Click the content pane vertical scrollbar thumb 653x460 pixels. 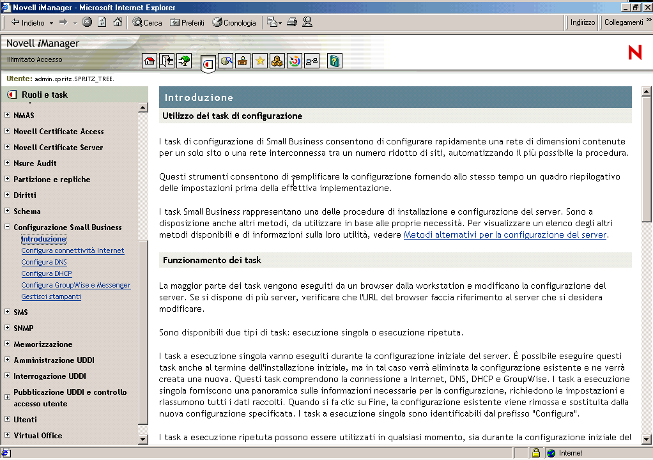tap(647, 159)
